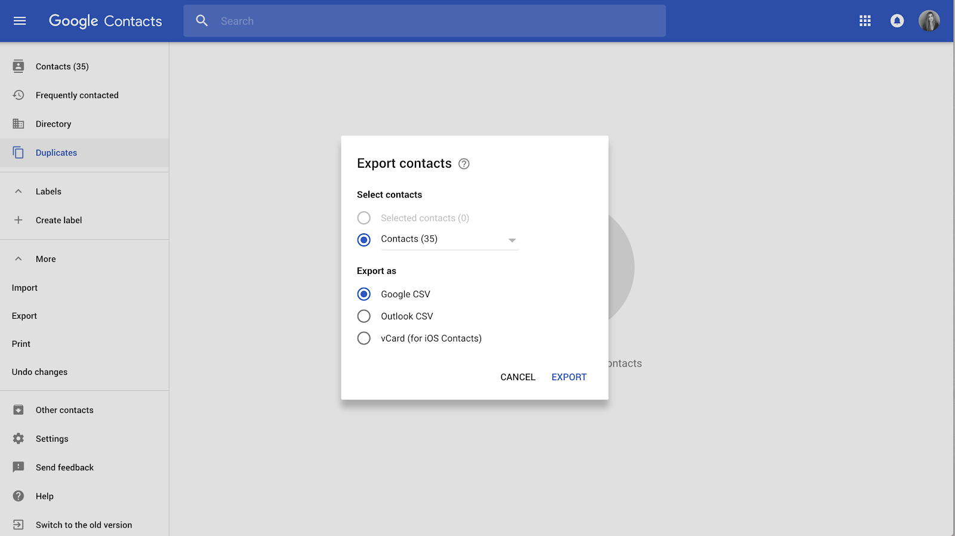Click the Help question mark icon in sidebar

19,496
